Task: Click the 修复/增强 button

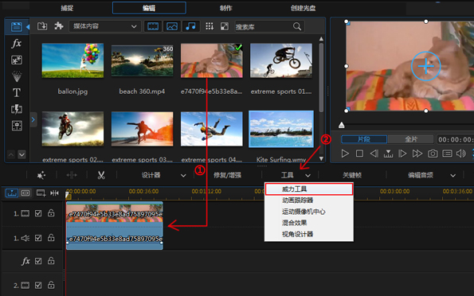Action: coord(227,175)
